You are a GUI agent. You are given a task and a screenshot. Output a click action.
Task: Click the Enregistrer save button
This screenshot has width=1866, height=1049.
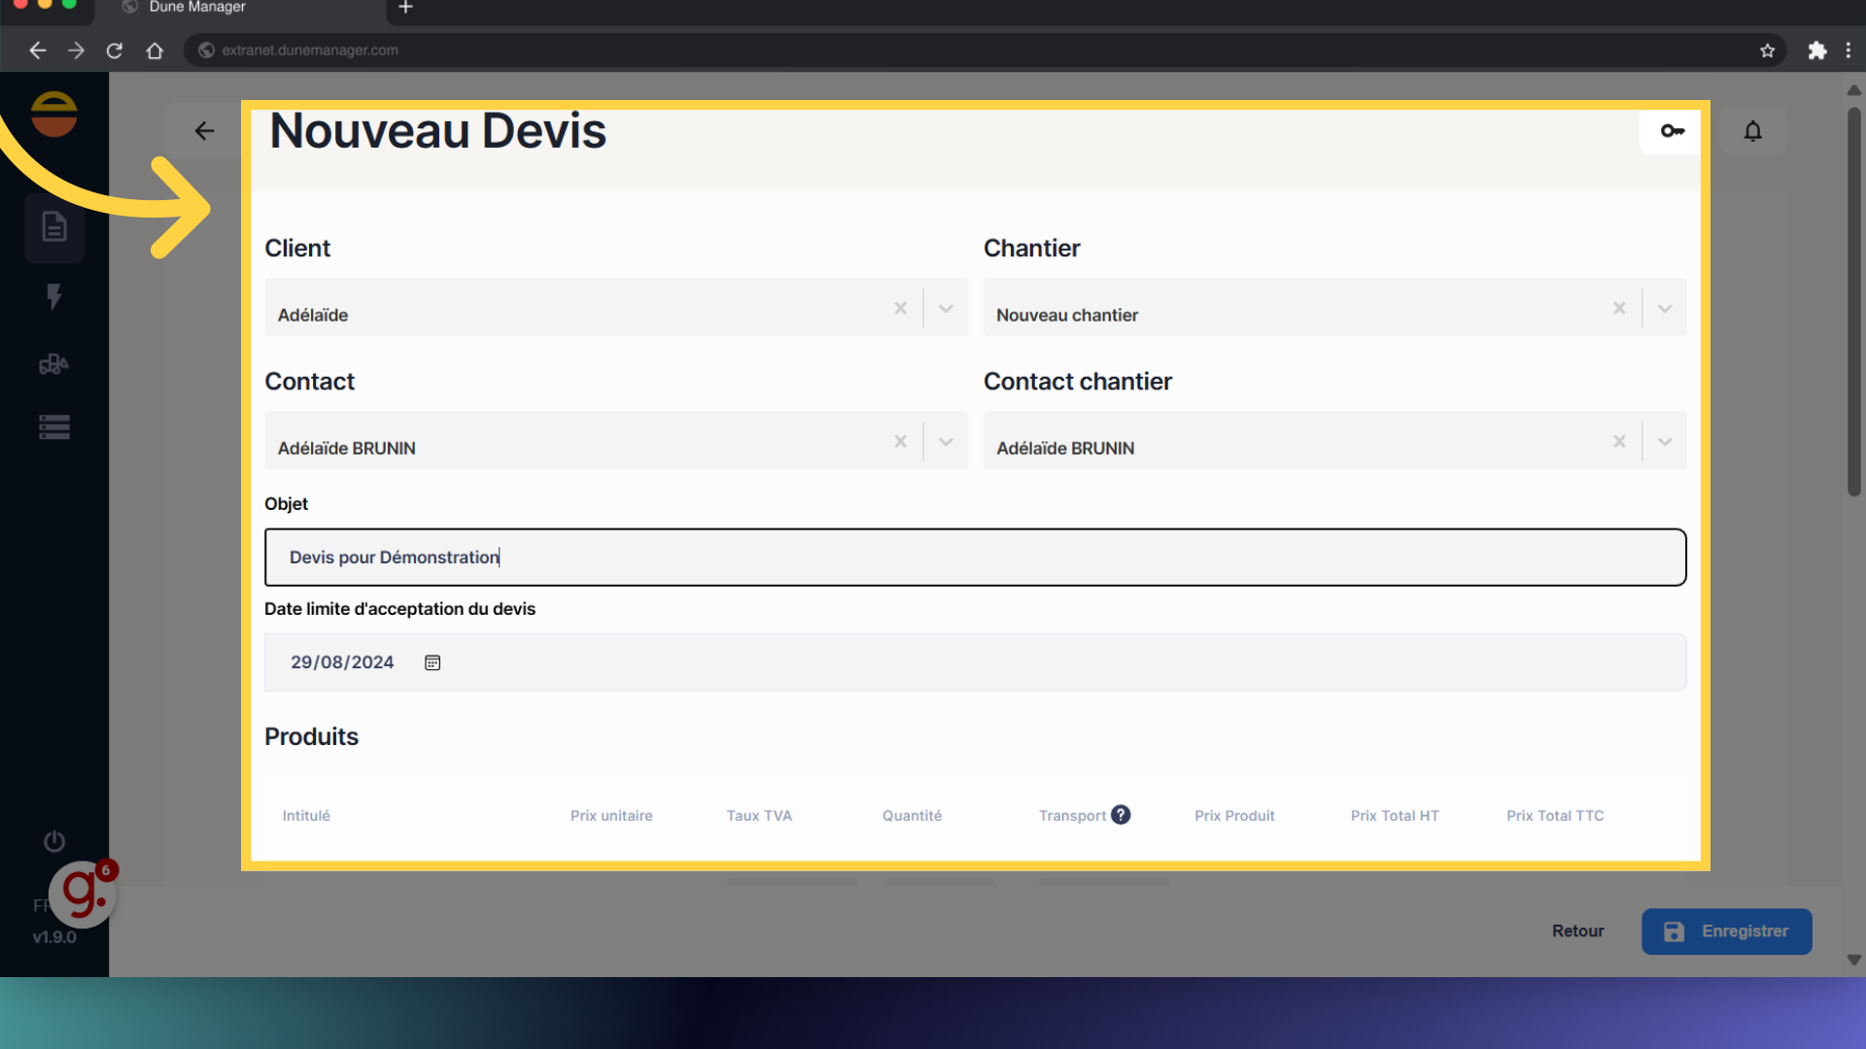[1726, 931]
